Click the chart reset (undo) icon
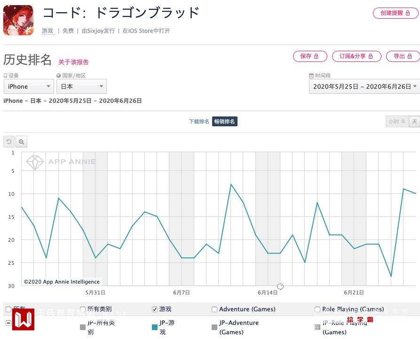The image size is (420, 339). pyautogui.click(x=9, y=142)
